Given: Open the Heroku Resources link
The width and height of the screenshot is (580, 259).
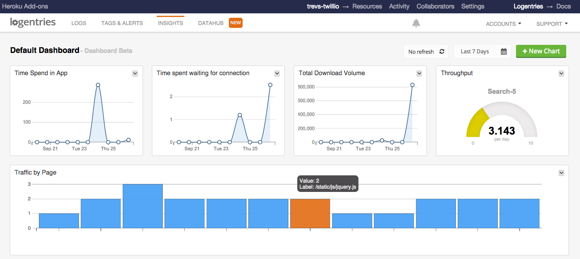Looking at the screenshot, I should [x=367, y=6].
